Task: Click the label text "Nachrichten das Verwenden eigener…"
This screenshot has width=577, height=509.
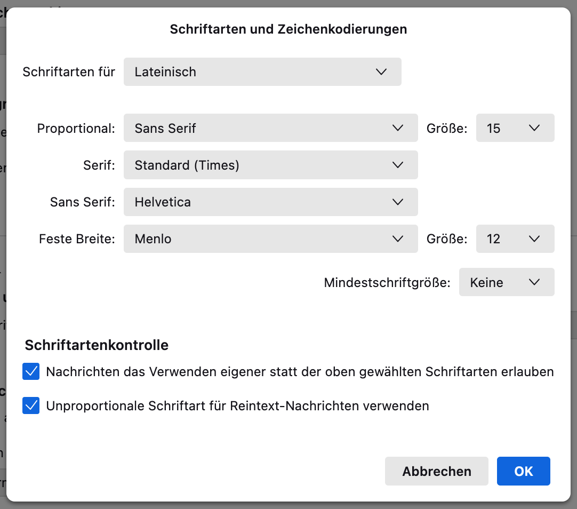Action: tap(300, 371)
